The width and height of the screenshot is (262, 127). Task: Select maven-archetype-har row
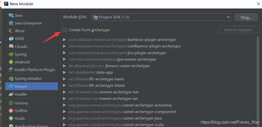click(159, 92)
